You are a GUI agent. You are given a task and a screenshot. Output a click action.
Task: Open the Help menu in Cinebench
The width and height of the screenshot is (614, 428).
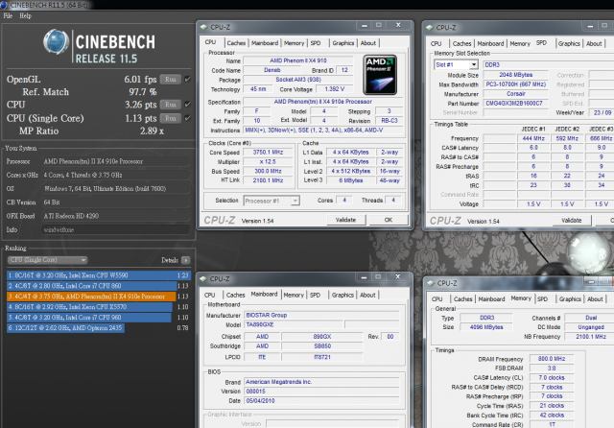click(x=26, y=15)
